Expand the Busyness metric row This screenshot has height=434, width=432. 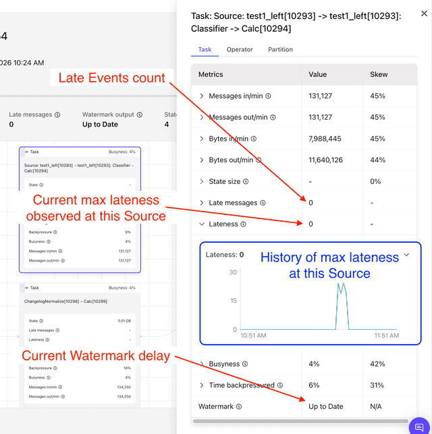tap(202, 364)
